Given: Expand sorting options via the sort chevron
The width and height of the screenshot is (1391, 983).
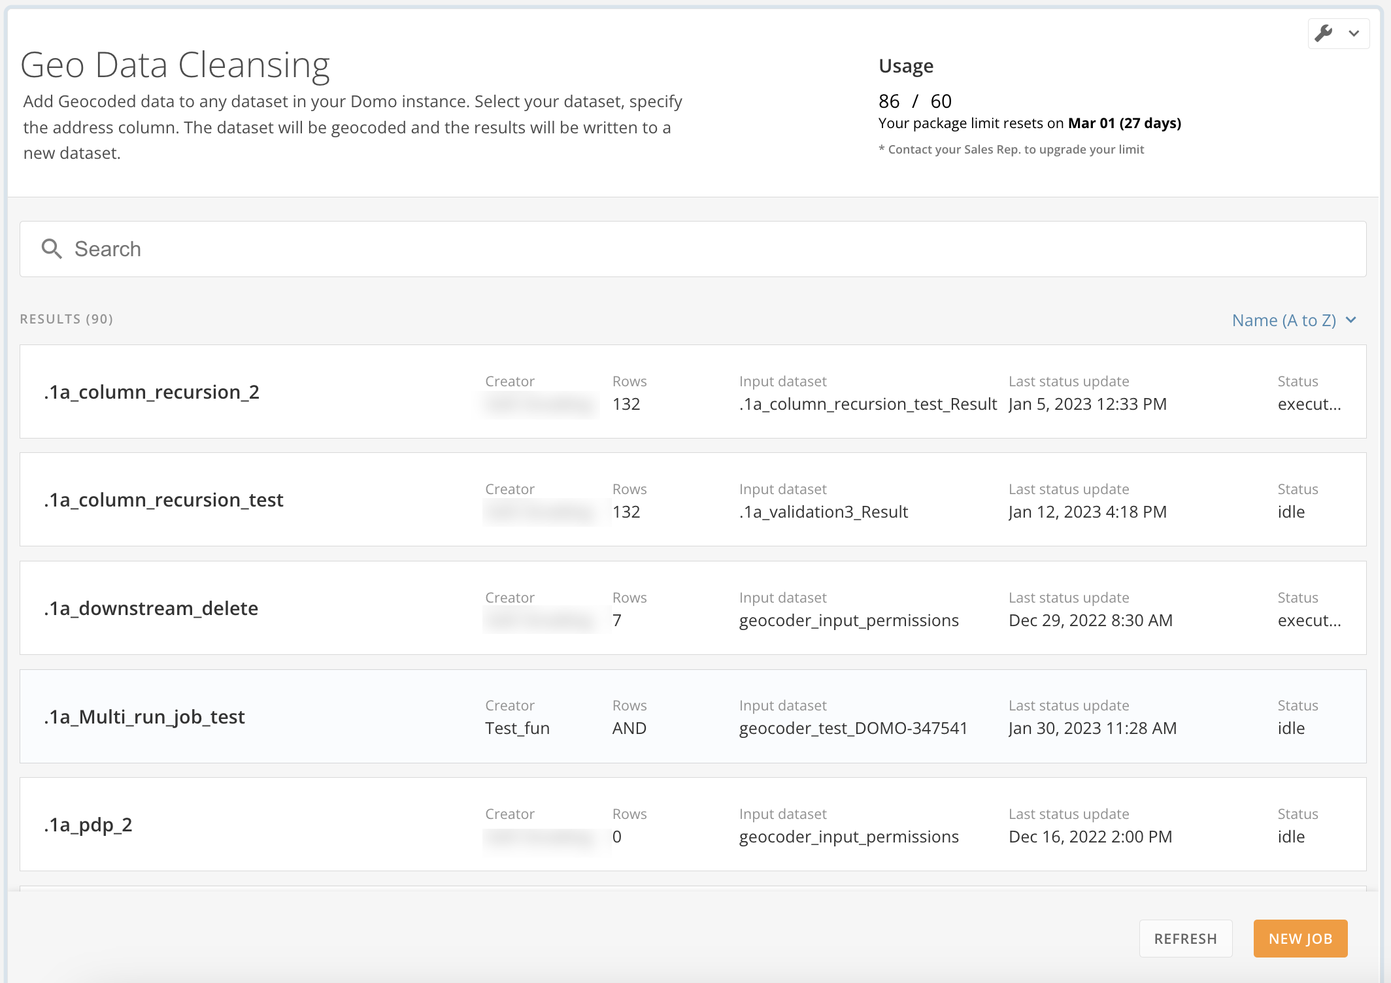Looking at the screenshot, I should click(x=1351, y=320).
